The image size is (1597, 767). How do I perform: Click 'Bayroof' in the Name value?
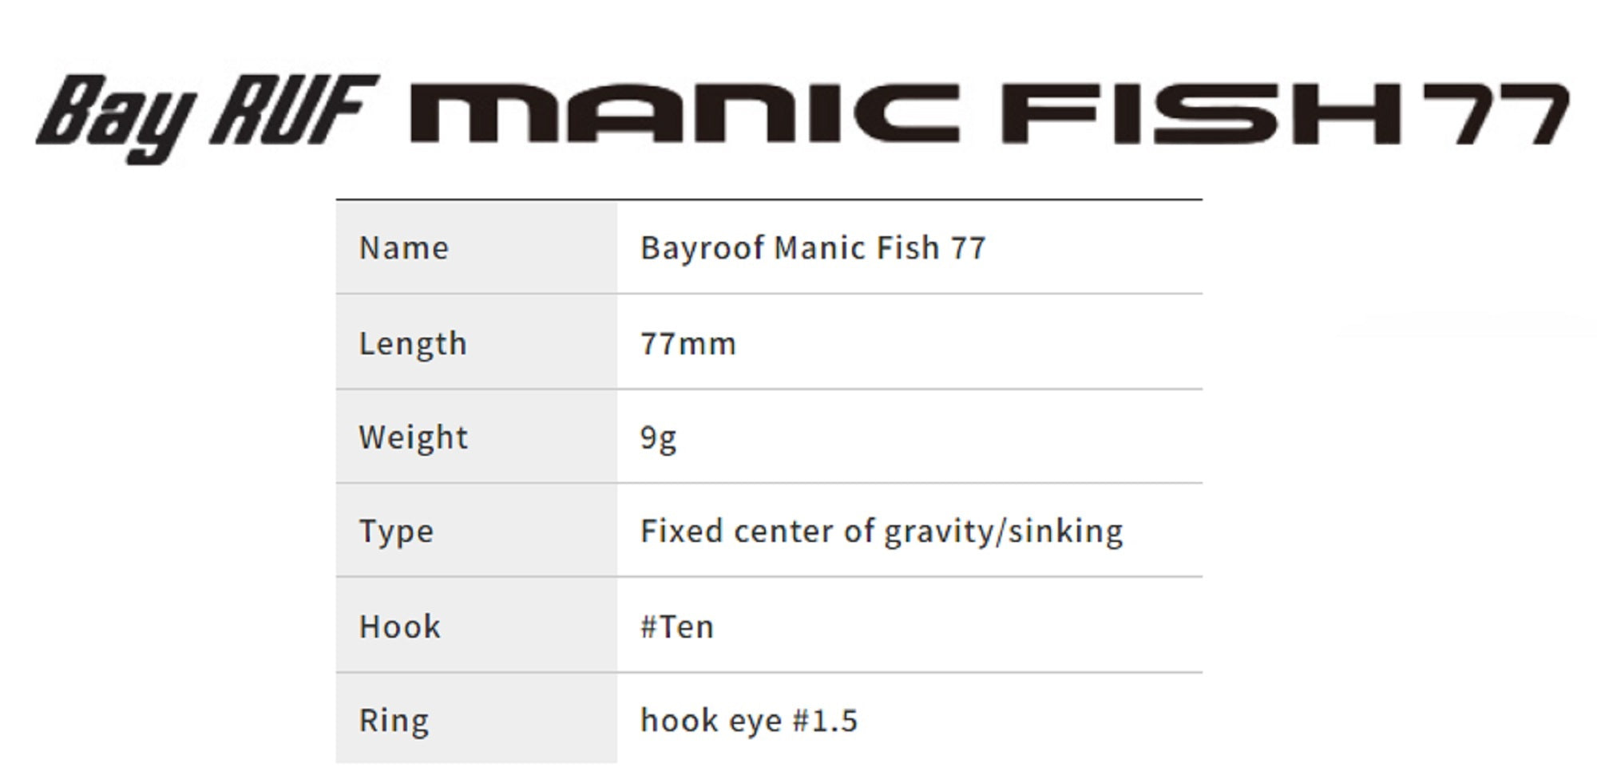(702, 248)
